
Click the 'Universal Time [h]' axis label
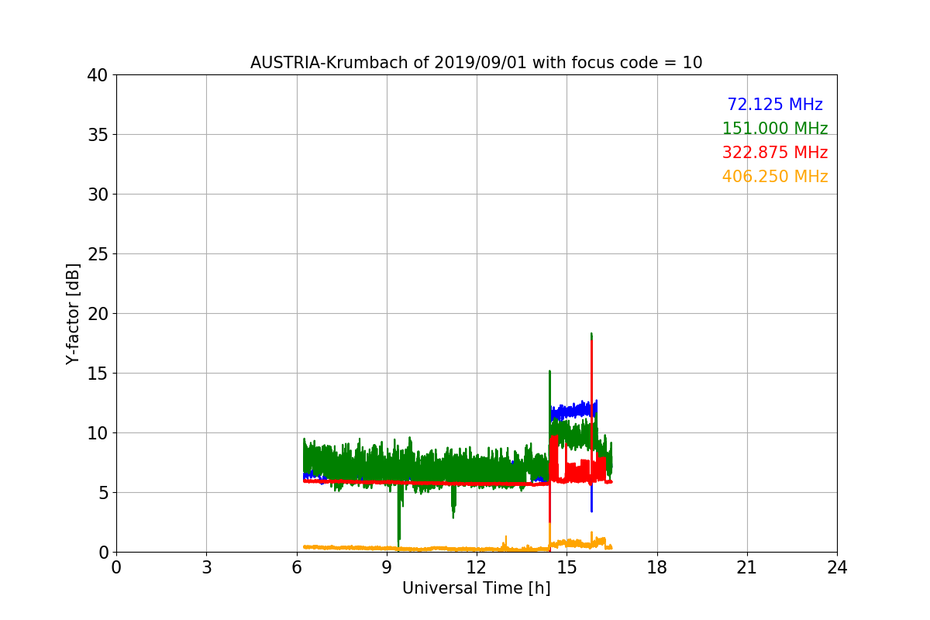click(476, 588)
